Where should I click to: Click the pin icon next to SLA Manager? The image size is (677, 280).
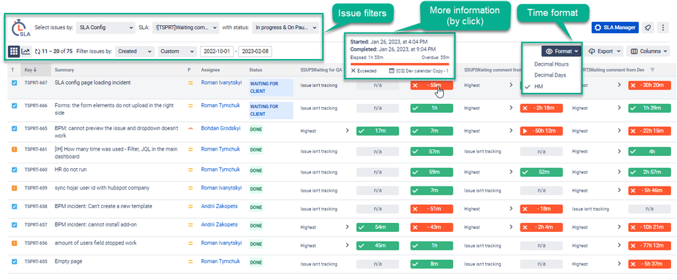[648, 27]
